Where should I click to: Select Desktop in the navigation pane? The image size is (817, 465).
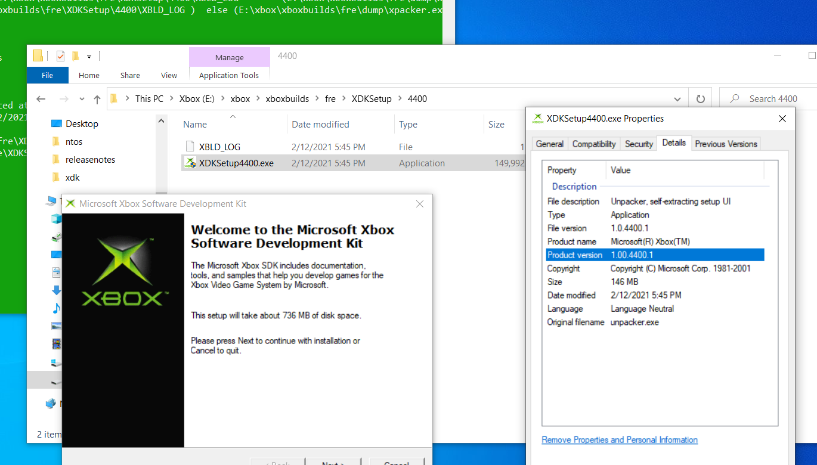coord(82,124)
